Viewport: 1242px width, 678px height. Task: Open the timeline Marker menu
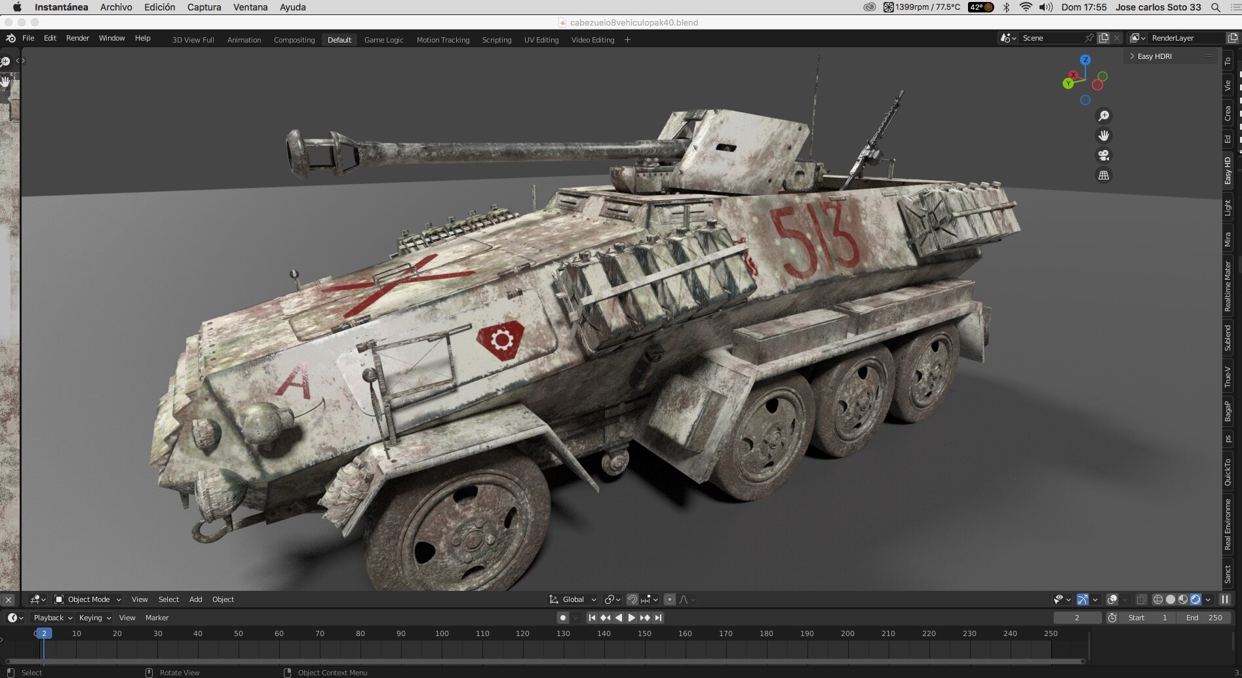157,618
